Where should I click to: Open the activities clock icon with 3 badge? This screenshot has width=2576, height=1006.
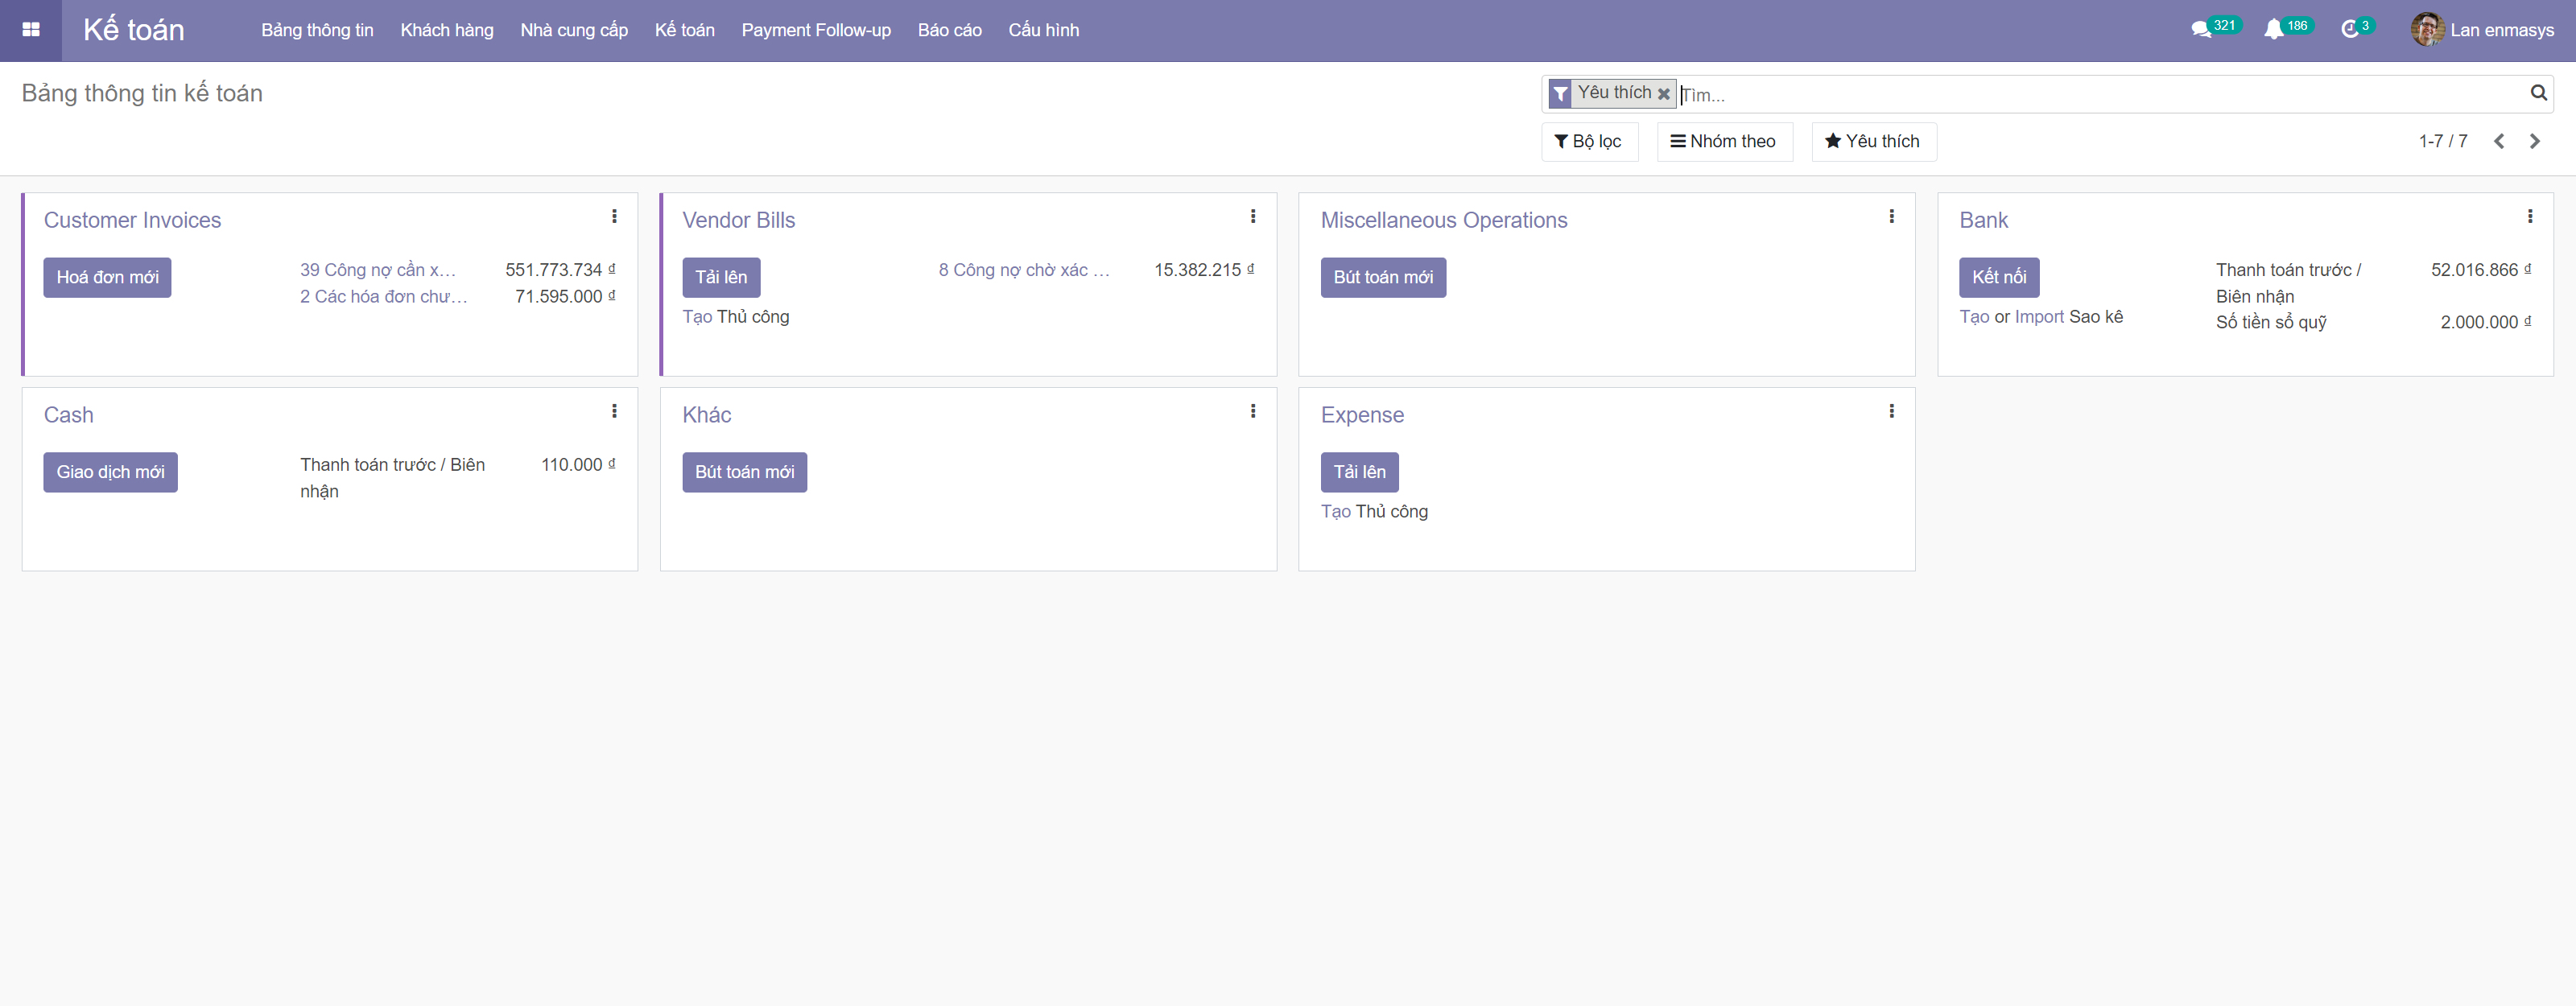(x=2349, y=29)
